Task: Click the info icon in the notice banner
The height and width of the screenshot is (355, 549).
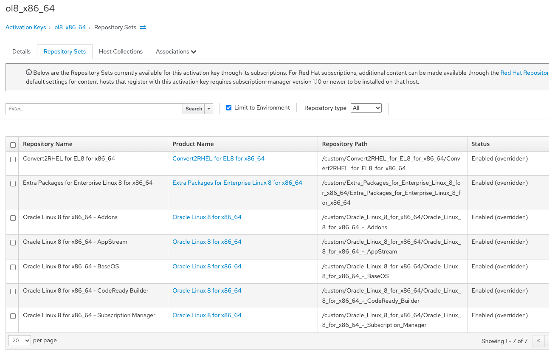Action: coord(29,73)
